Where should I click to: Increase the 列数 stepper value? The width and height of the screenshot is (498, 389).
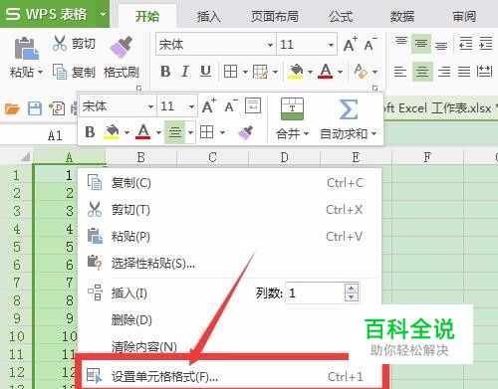(x=352, y=289)
